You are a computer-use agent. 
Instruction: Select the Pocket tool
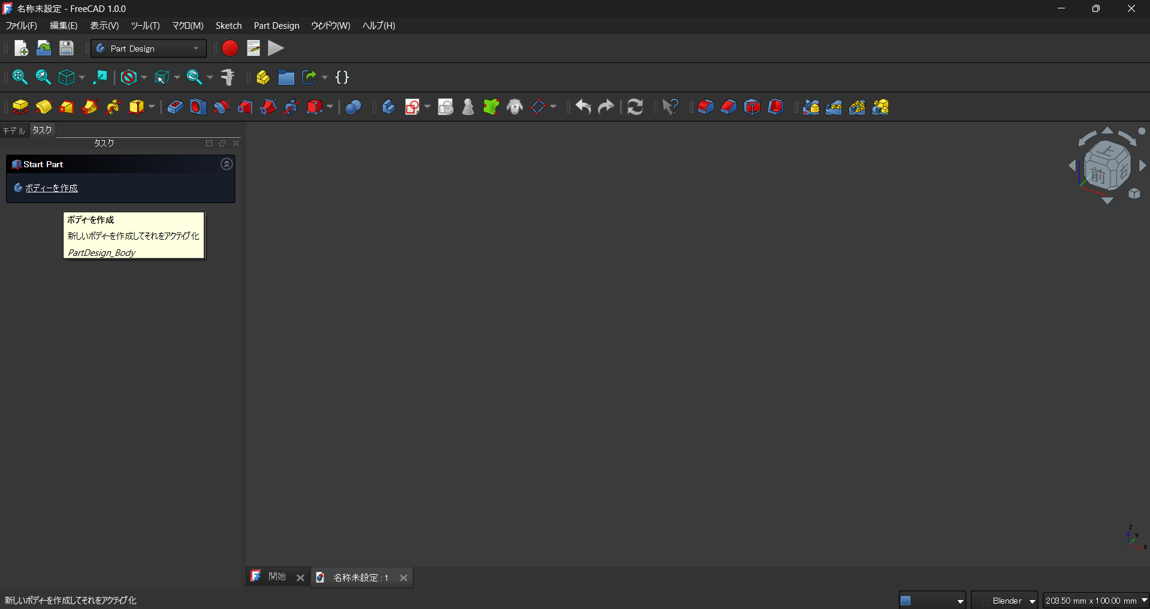click(175, 107)
